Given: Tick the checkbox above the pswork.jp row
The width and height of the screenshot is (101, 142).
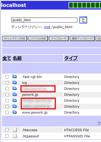Looking at the screenshot, I should tap(7, 89).
